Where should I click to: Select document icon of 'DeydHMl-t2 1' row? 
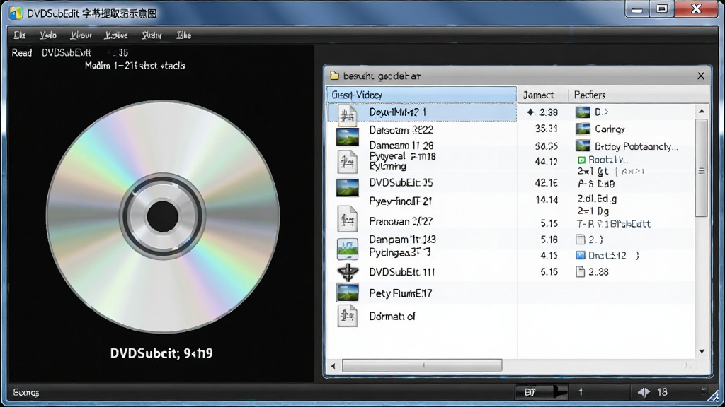coord(347,114)
